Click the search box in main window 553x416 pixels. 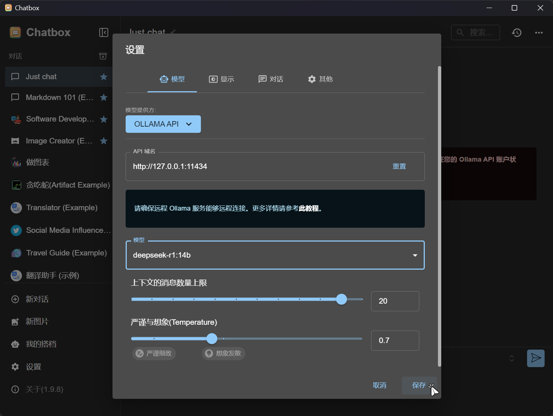pyautogui.click(x=476, y=32)
